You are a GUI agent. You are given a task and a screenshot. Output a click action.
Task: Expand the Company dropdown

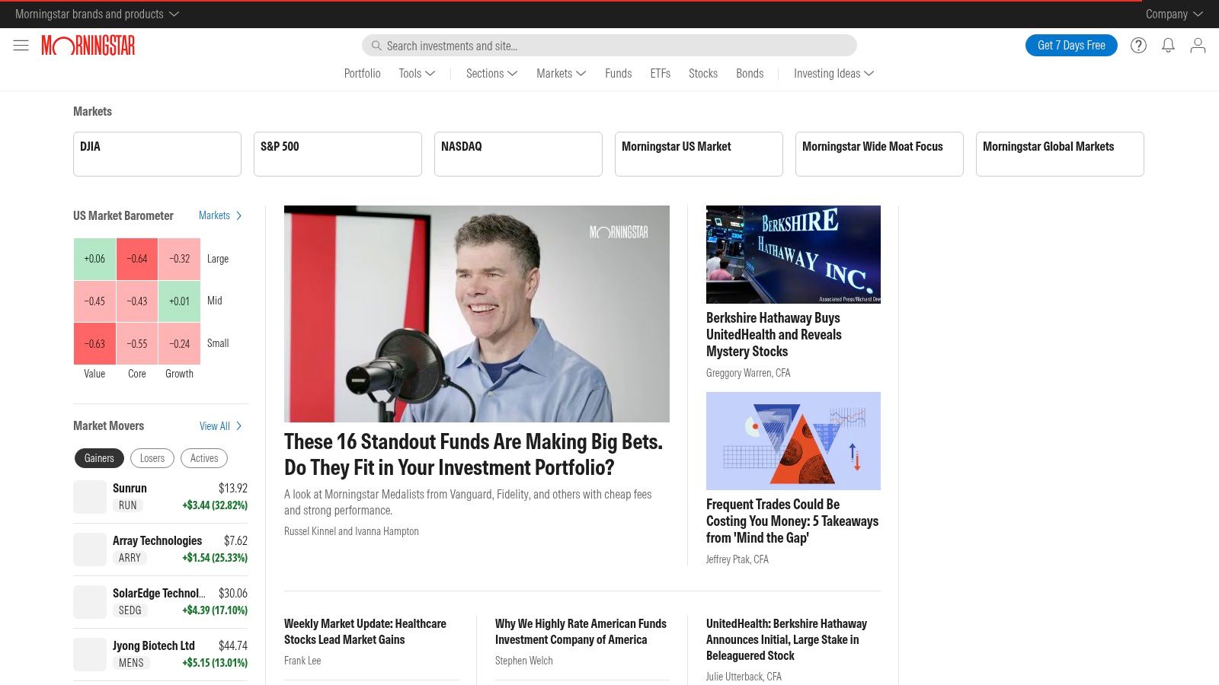[x=1174, y=14]
